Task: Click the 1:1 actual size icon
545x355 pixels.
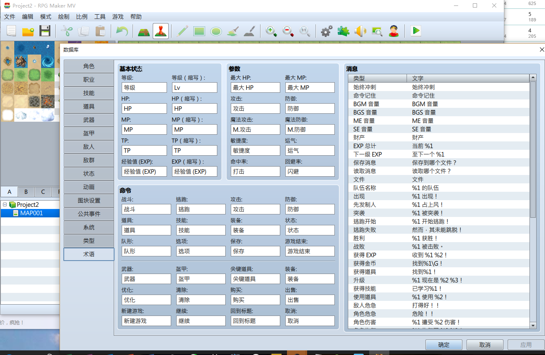Action: click(x=305, y=31)
